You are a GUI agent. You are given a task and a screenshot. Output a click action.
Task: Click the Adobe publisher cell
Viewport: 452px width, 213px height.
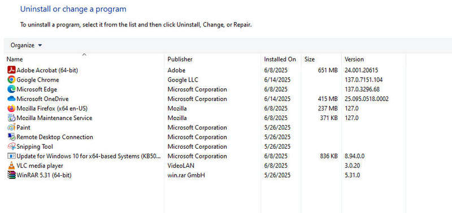[x=176, y=70]
